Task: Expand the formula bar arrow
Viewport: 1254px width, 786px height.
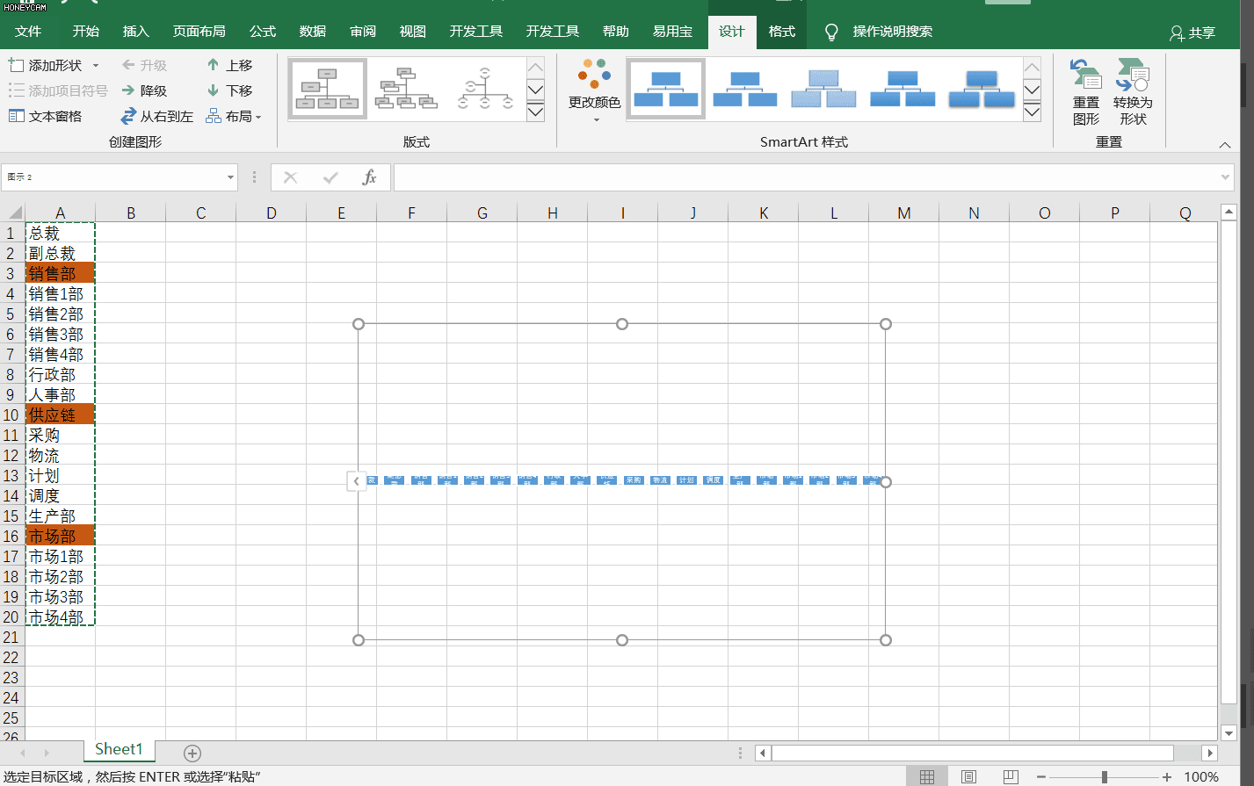Action: [x=1226, y=177]
